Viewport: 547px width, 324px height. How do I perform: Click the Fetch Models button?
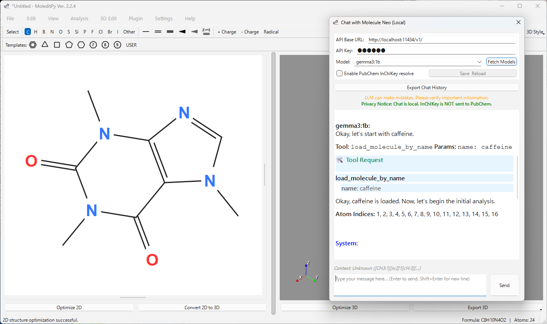(501, 62)
